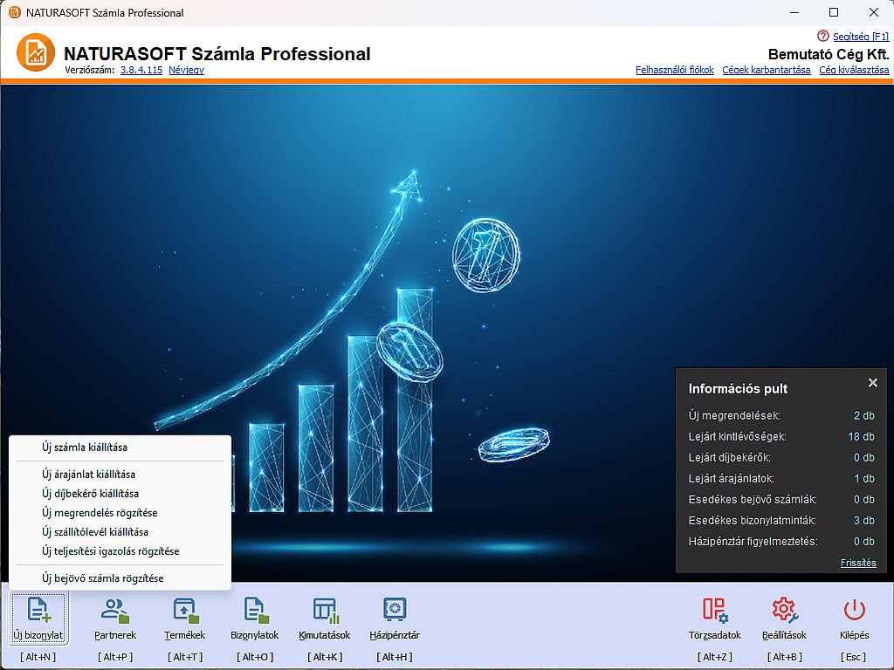Select Új számla kiállítása from menu

[x=85, y=448]
